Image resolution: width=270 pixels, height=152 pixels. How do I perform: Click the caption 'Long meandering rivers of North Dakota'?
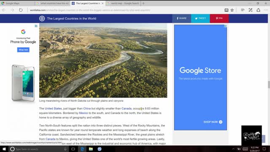[x=81, y=100]
